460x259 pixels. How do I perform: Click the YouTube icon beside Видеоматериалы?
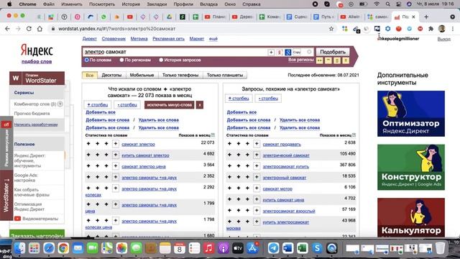point(17,219)
